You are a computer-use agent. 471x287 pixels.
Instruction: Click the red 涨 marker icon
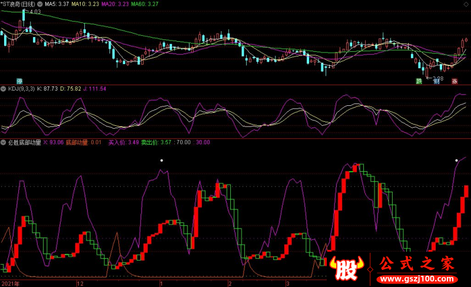coord(455,81)
